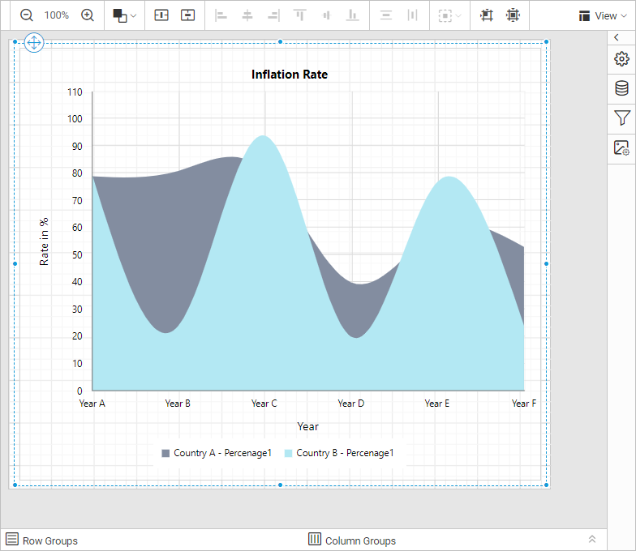Image resolution: width=636 pixels, height=551 pixels.
Task: Open the Image Manager panel
Action: [x=621, y=147]
